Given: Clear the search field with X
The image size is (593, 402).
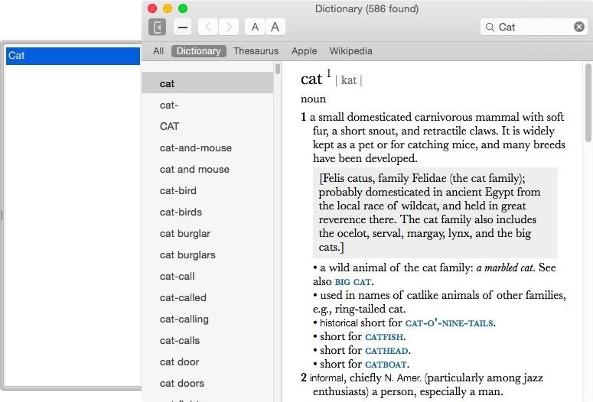Looking at the screenshot, I should pyautogui.click(x=579, y=27).
